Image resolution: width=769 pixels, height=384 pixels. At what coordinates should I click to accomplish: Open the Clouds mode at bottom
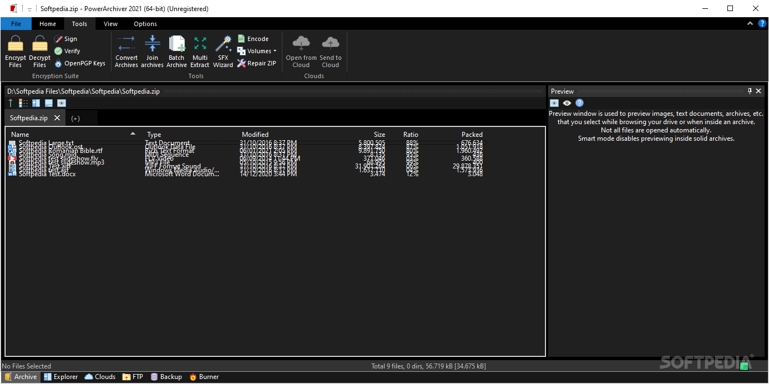pyautogui.click(x=100, y=377)
